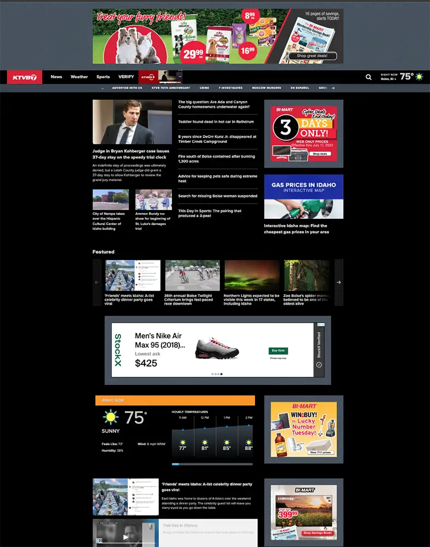This screenshot has width=430, height=547.
Task: Click the 12 PM hourly forecast 81°
Action: click(205, 436)
